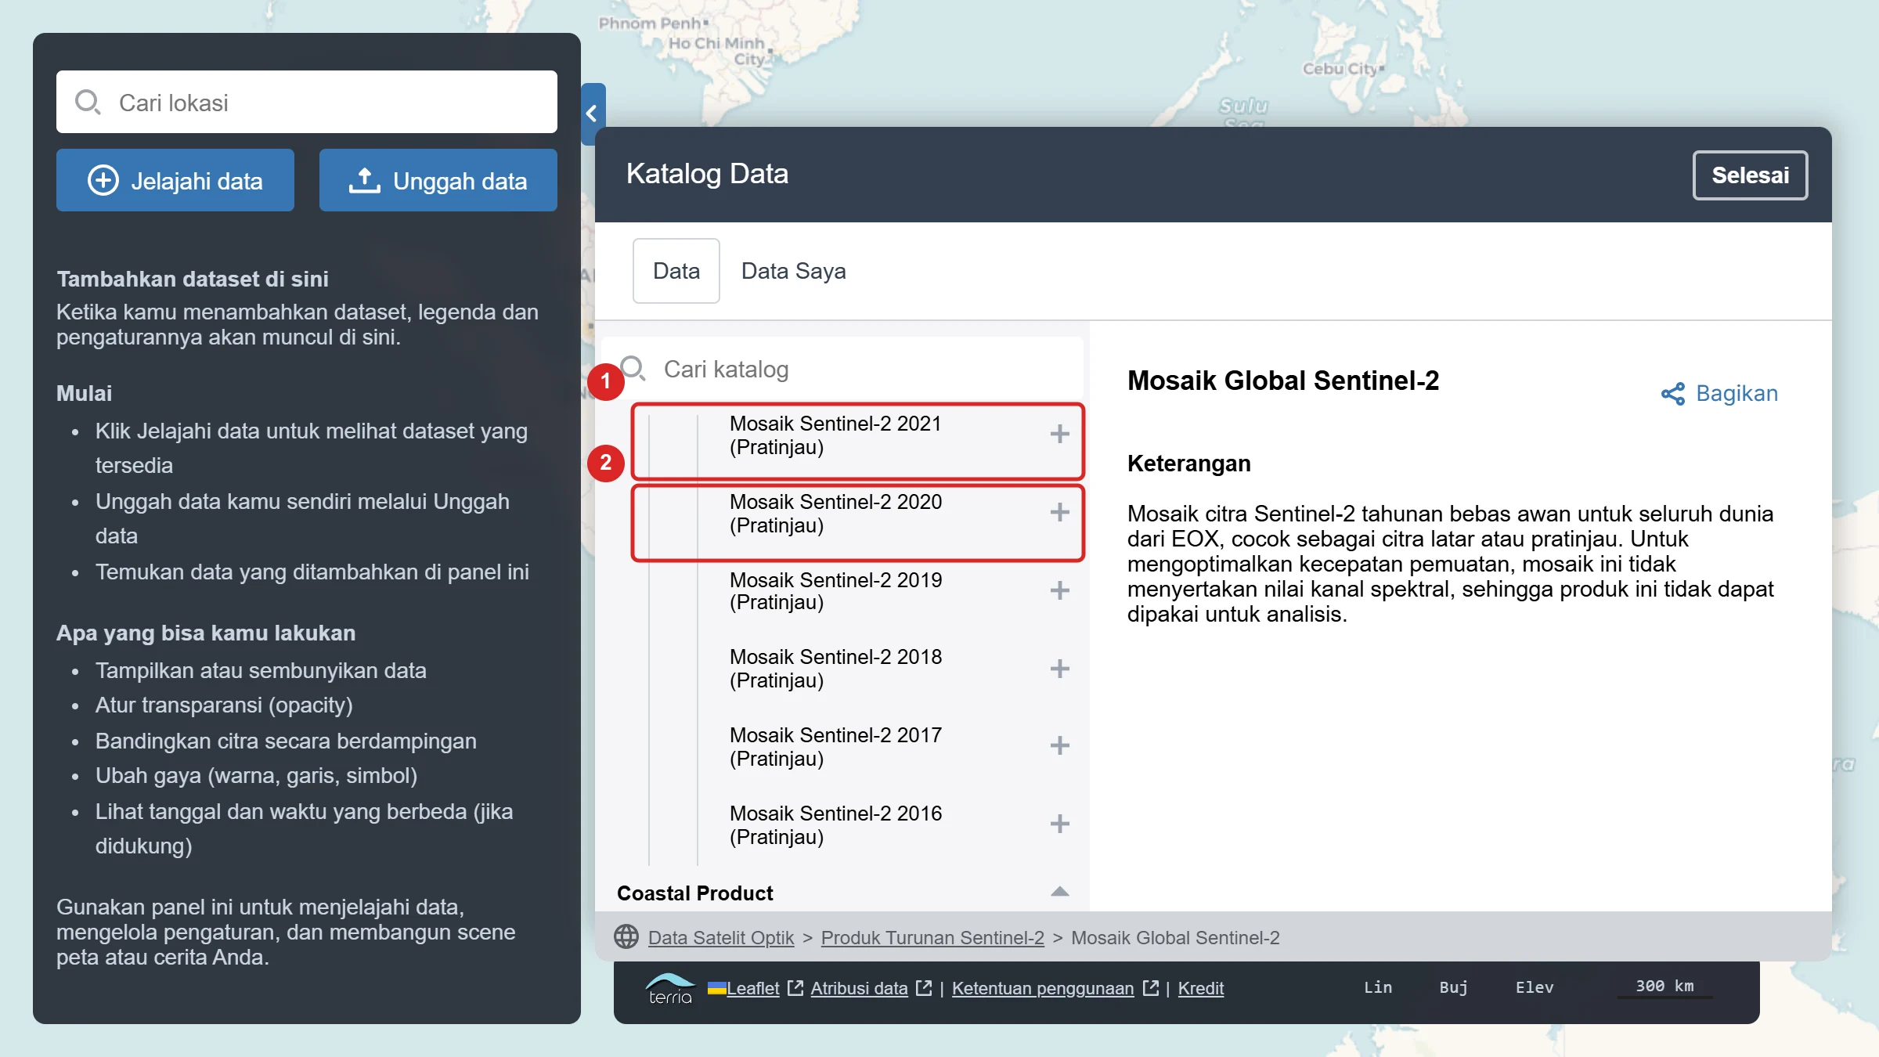Click the 300 km scale bar
Viewport: 1879px width, 1057px height.
[1664, 988]
